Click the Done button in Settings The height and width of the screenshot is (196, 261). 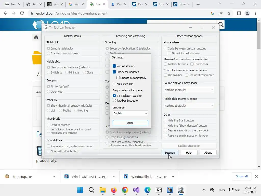coord(130,123)
